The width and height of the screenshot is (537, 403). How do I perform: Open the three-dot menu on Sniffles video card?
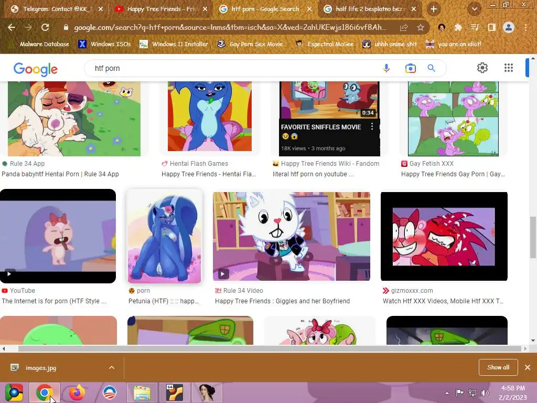372,127
